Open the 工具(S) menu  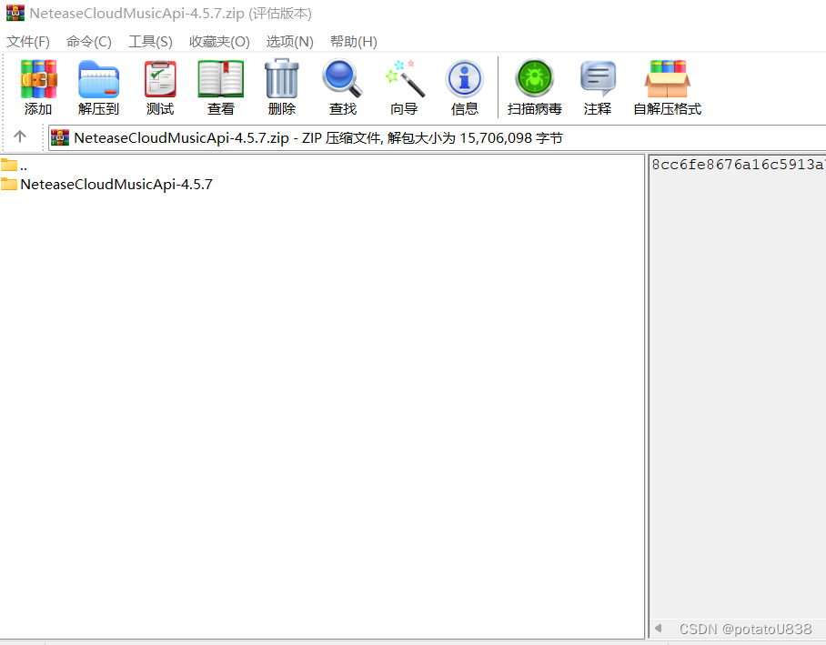point(151,42)
